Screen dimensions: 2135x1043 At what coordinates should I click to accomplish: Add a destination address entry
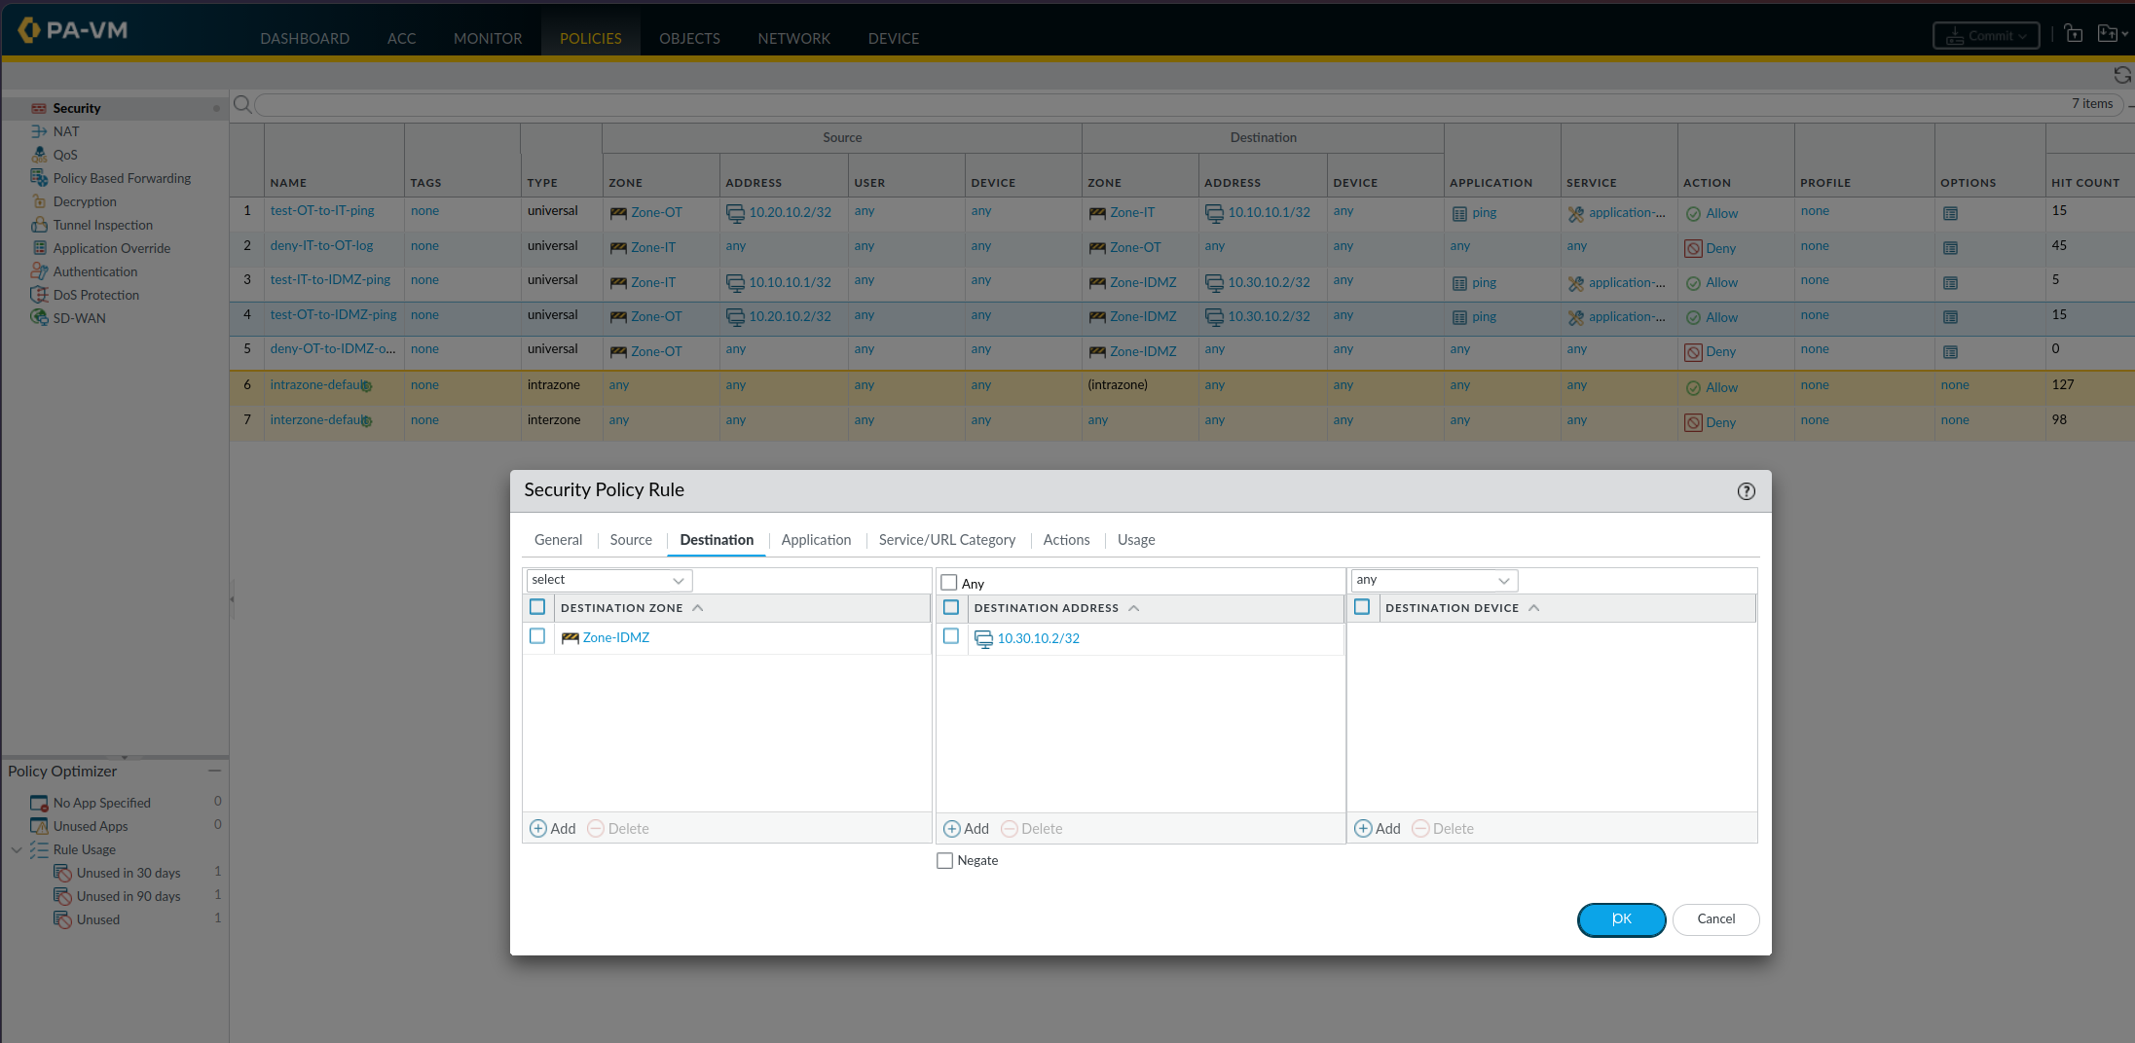[967, 829]
